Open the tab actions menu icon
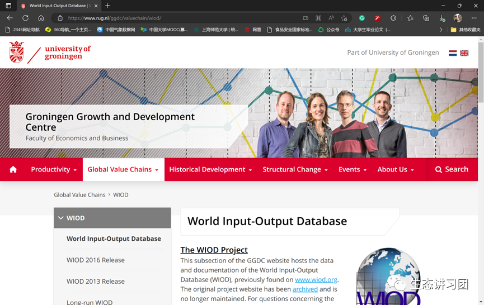Screen dimensions: 484x305 coord(8,6)
